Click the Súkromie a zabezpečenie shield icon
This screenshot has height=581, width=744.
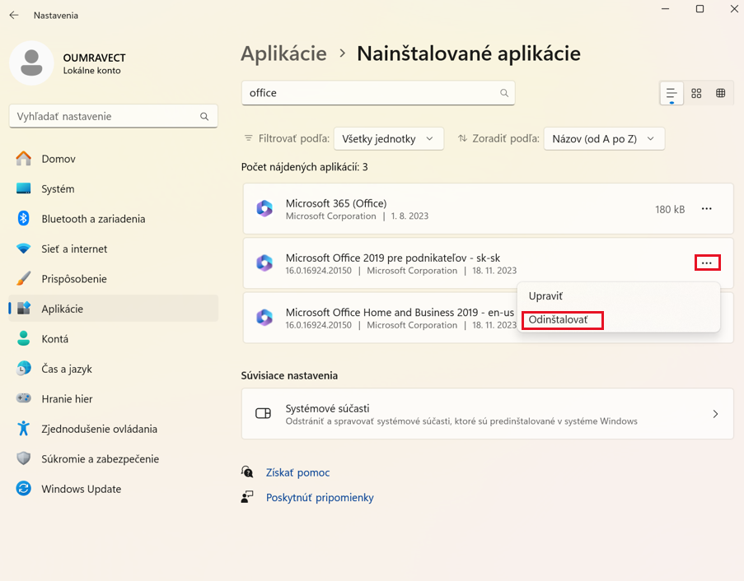tap(23, 458)
